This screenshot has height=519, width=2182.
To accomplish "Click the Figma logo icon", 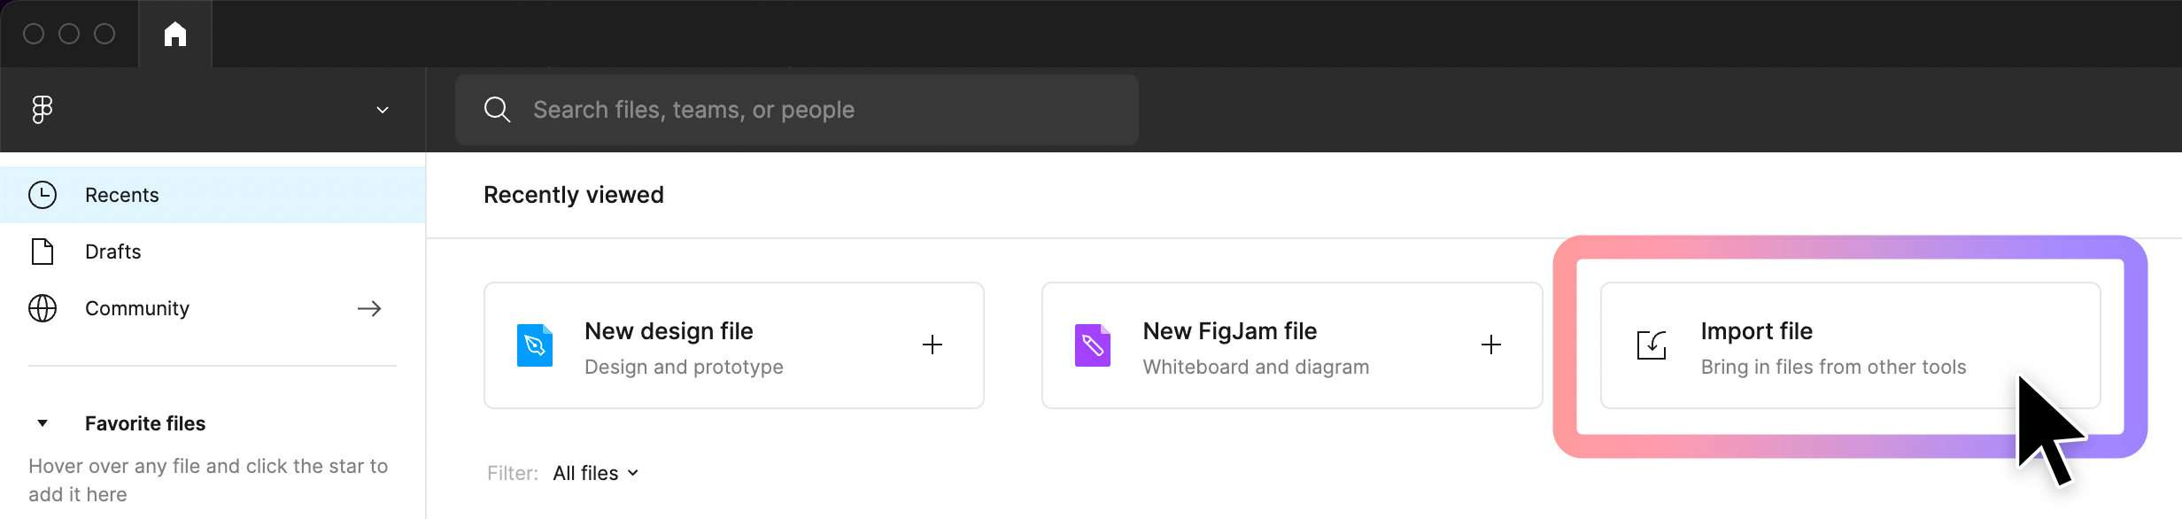I will click(43, 110).
